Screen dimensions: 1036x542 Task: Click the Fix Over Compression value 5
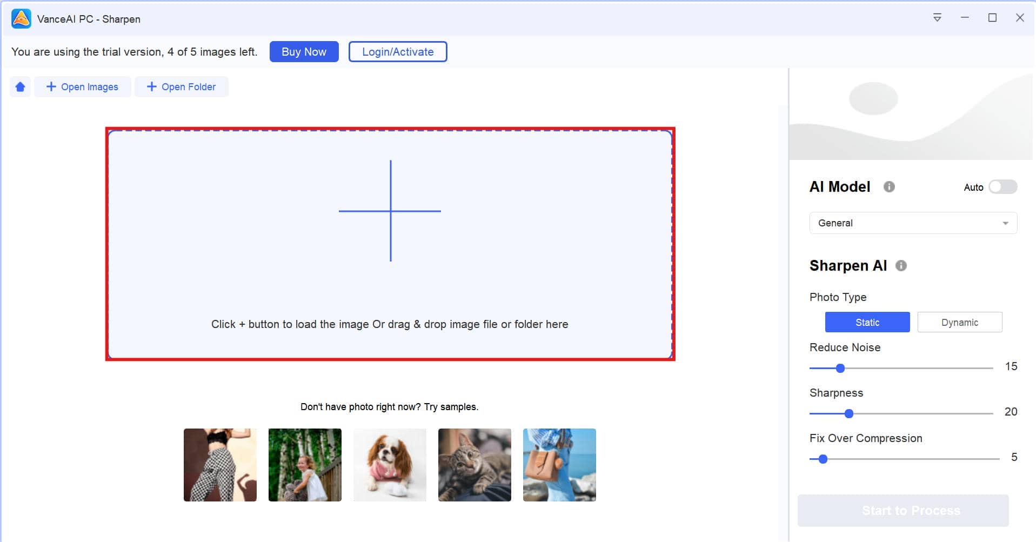click(x=1014, y=457)
